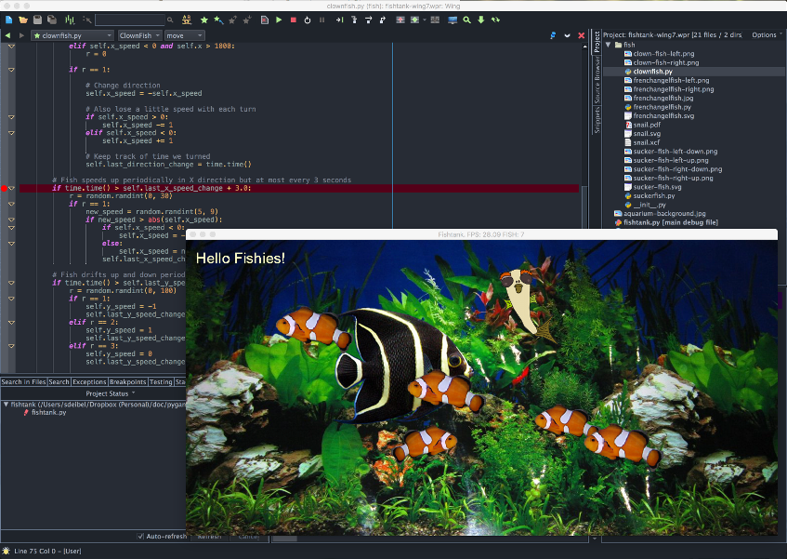The image size is (787, 559).
Task: Start debugging with green play button
Action: [279, 20]
